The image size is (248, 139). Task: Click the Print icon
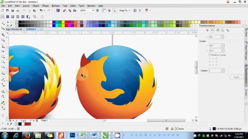coord(18,10)
